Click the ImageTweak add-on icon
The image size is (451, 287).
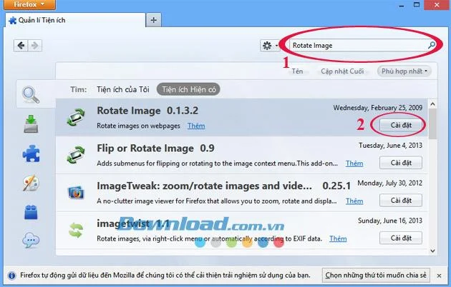click(x=76, y=192)
